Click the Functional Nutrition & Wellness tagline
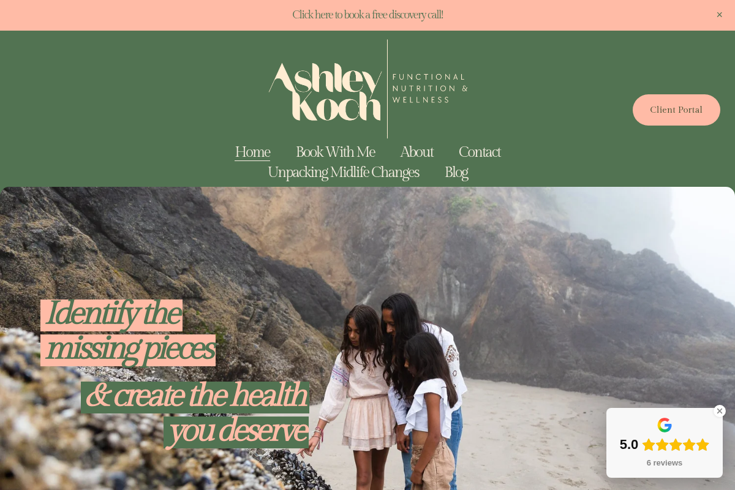The image size is (735, 490). tap(430, 88)
